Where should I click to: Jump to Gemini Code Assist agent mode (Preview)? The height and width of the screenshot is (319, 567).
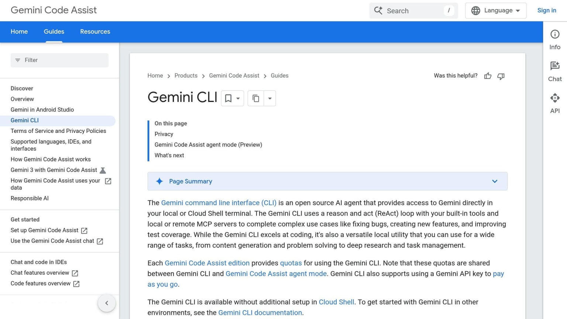[208, 145]
